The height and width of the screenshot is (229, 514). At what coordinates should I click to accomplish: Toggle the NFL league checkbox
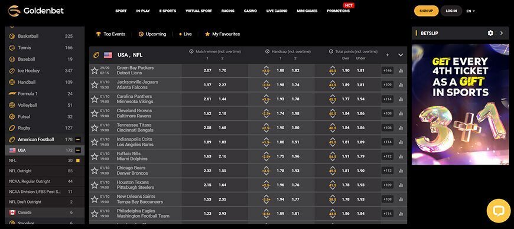78,161
